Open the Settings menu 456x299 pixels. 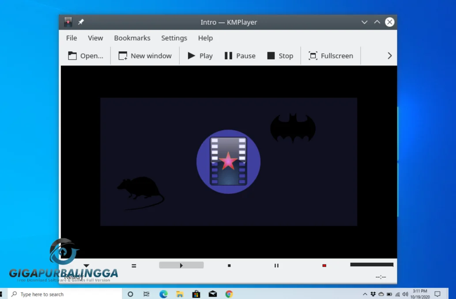[x=174, y=38]
